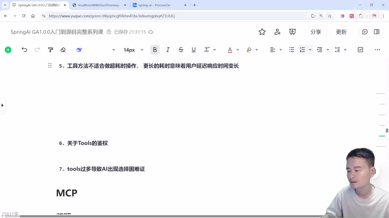Screen dimensions: 389x218
Task: Click the 已保存 21:31:15 save status
Action: 130,32
